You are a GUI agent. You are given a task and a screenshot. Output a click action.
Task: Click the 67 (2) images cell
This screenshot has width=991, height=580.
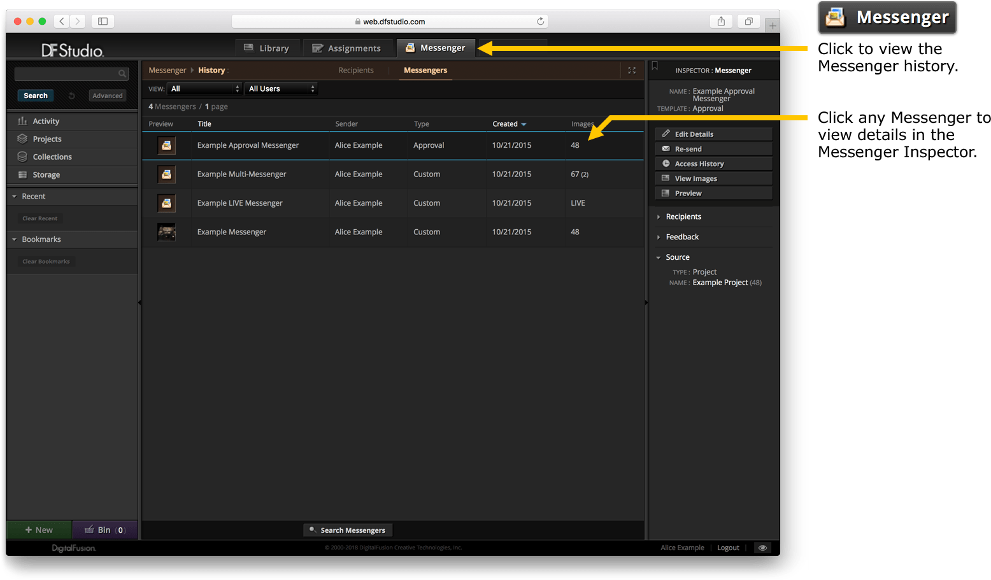580,174
